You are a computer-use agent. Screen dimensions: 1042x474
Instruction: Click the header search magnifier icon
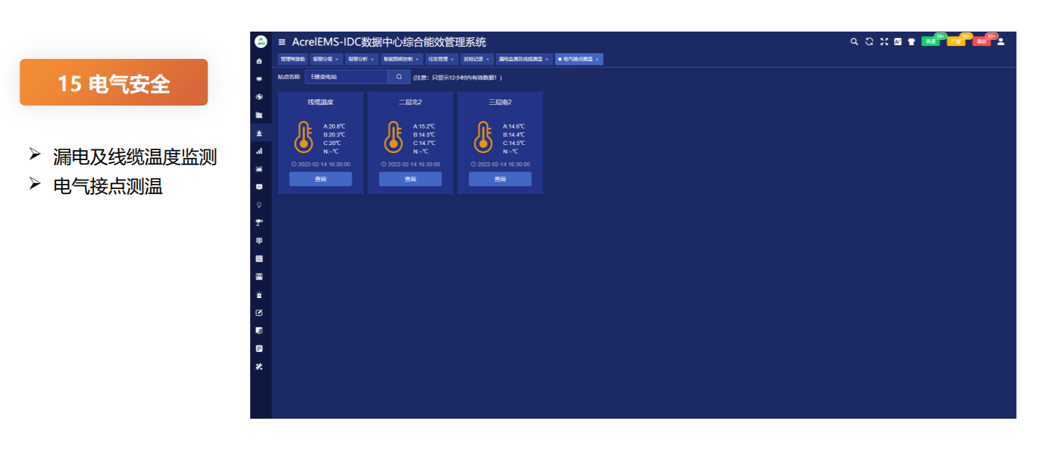click(x=854, y=42)
